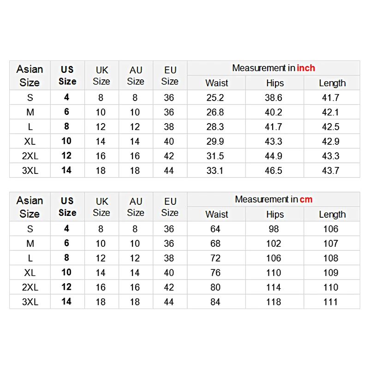Click the Waist column header in inch table
Image resolution: width=369 pixels, height=369 pixels.
click(x=216, y=83)
